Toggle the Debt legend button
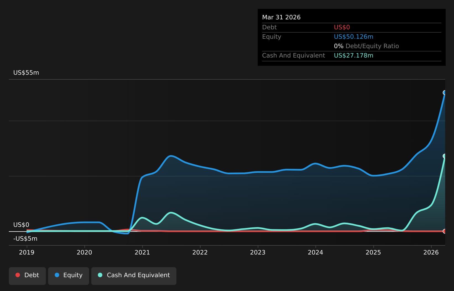 coord(27,276)
